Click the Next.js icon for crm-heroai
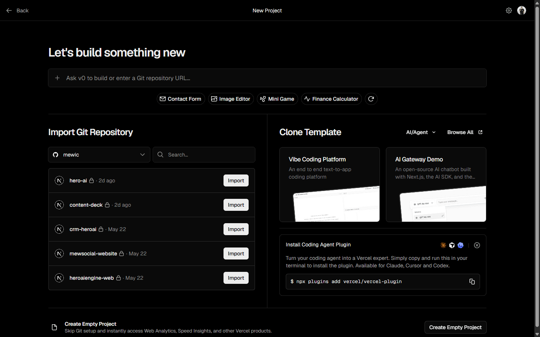 click(59, 229)
